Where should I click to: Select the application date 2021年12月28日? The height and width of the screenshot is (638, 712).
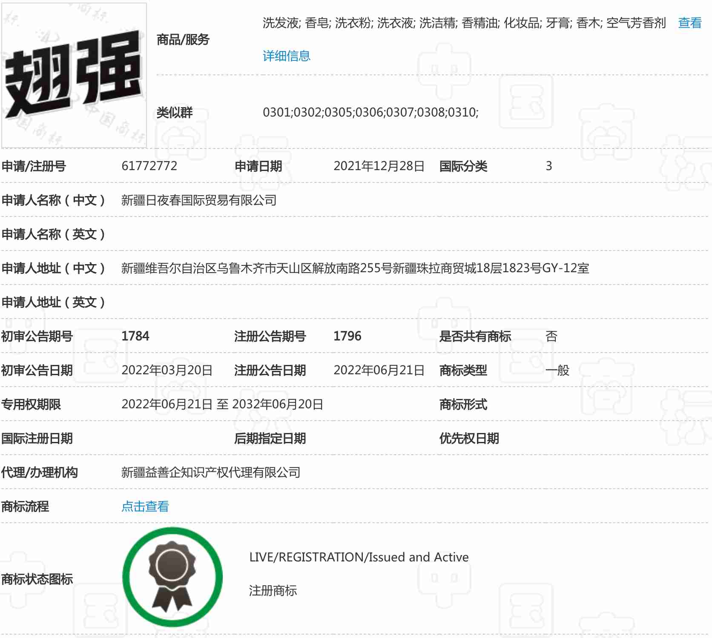(379, 166)
